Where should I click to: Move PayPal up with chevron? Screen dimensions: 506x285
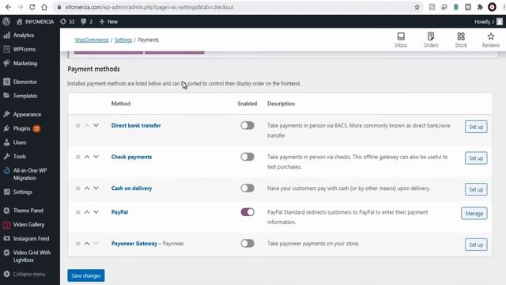(87, 212)
